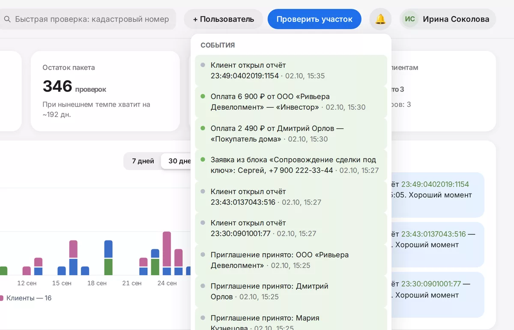Open invitation accepted event for ООО «Ривьера Девелопмент»
Image resolution: width=514 pixels, height=330 pixels.
click(291, 260)
